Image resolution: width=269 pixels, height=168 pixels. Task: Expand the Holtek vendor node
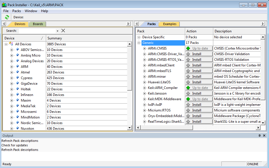12,89
